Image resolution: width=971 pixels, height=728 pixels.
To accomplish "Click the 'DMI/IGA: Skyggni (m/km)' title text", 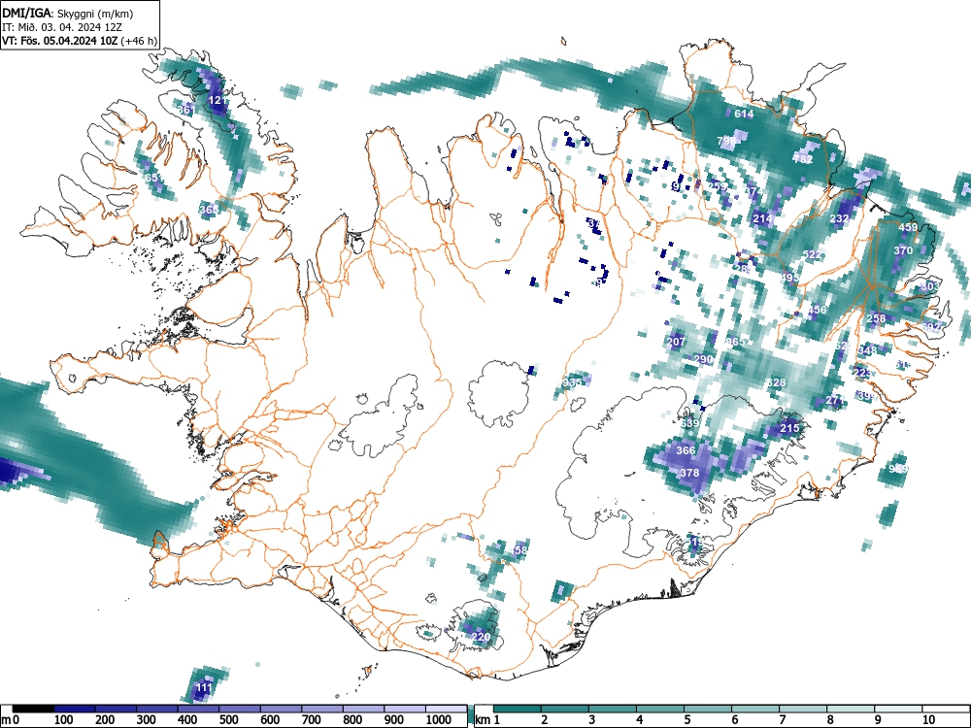I will (x=68, y=13).
